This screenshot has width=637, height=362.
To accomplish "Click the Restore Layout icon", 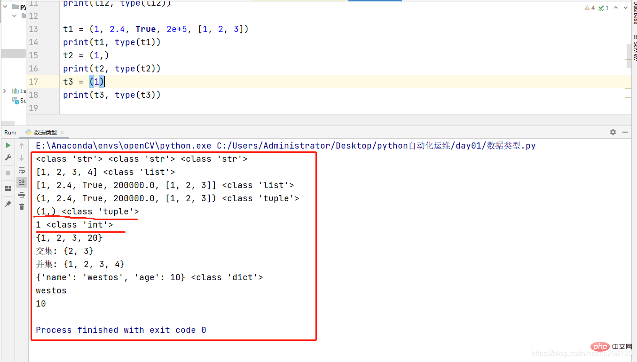I will [8, 189].
